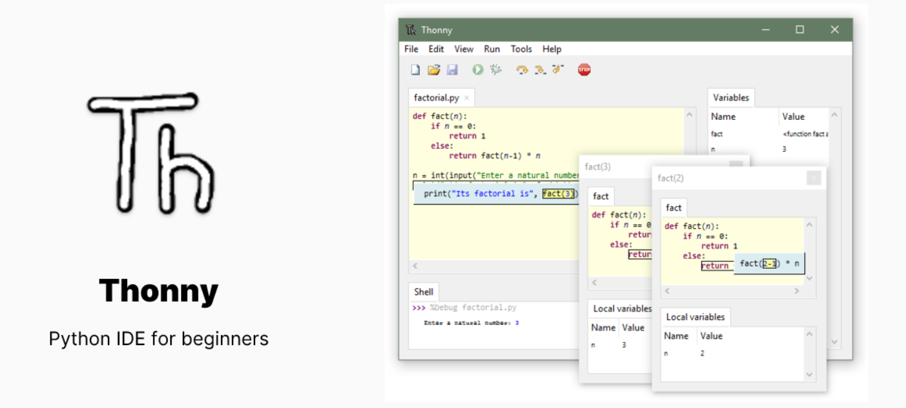Click the Step out arrow icon
Viewport: 906px width, 408px height.
tap(558, 69)
